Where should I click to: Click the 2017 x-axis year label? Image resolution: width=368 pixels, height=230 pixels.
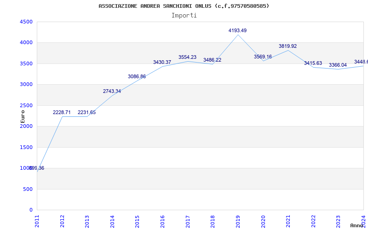point(188,221)
